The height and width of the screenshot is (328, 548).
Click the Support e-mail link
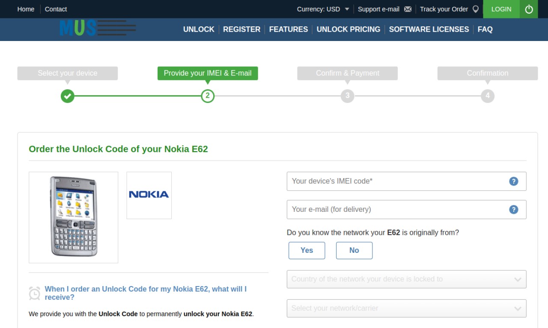click(378, 9)
